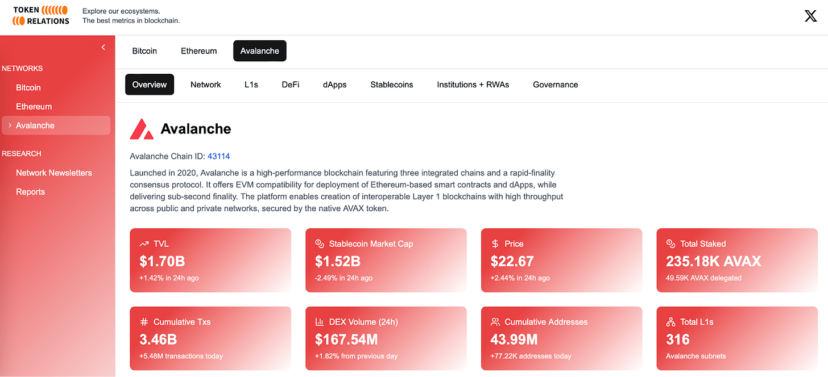Click the Token Relations logo
828x377 pixels.
[41, 15]
